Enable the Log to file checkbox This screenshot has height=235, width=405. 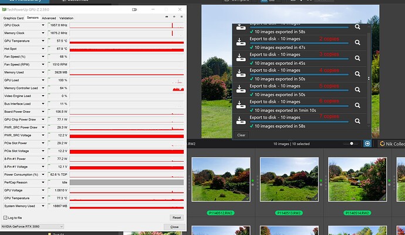[x=5, y=217]
